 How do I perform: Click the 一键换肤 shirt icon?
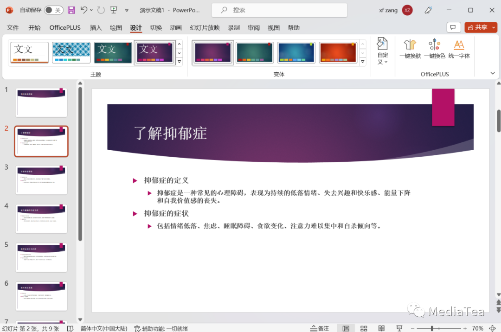pyautogui.click(x=410, y=49)
